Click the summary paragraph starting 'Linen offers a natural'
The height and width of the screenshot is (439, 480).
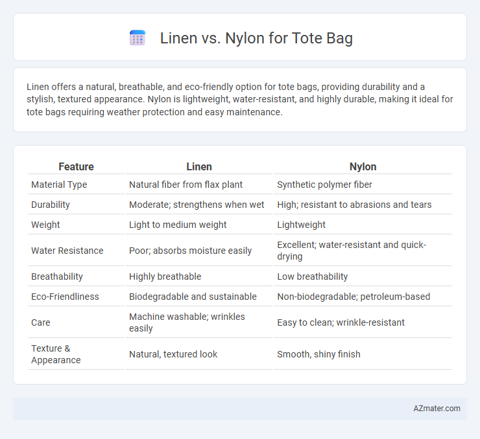pos(240,99)
